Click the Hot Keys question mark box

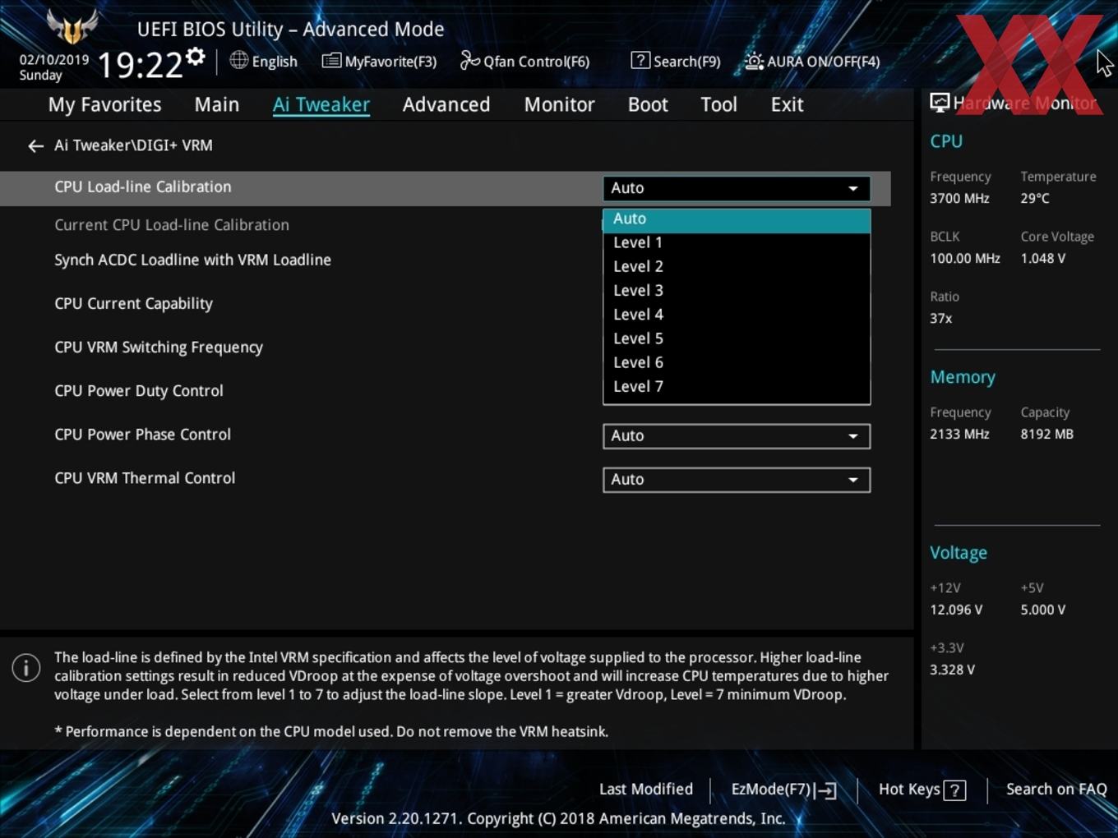(954, 790)
